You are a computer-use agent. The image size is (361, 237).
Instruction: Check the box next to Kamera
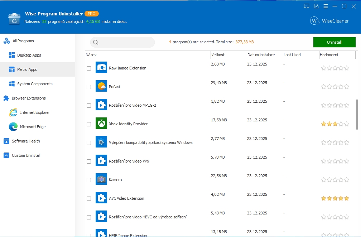[x=89, y=180]
